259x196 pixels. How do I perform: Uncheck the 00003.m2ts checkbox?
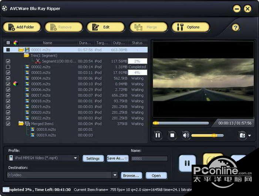pos(8,73)
